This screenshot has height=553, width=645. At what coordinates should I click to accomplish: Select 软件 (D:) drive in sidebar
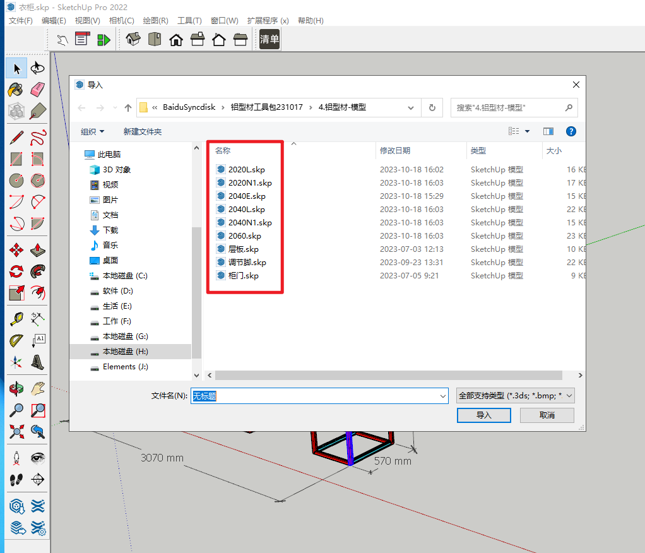(x=117, y=291)
